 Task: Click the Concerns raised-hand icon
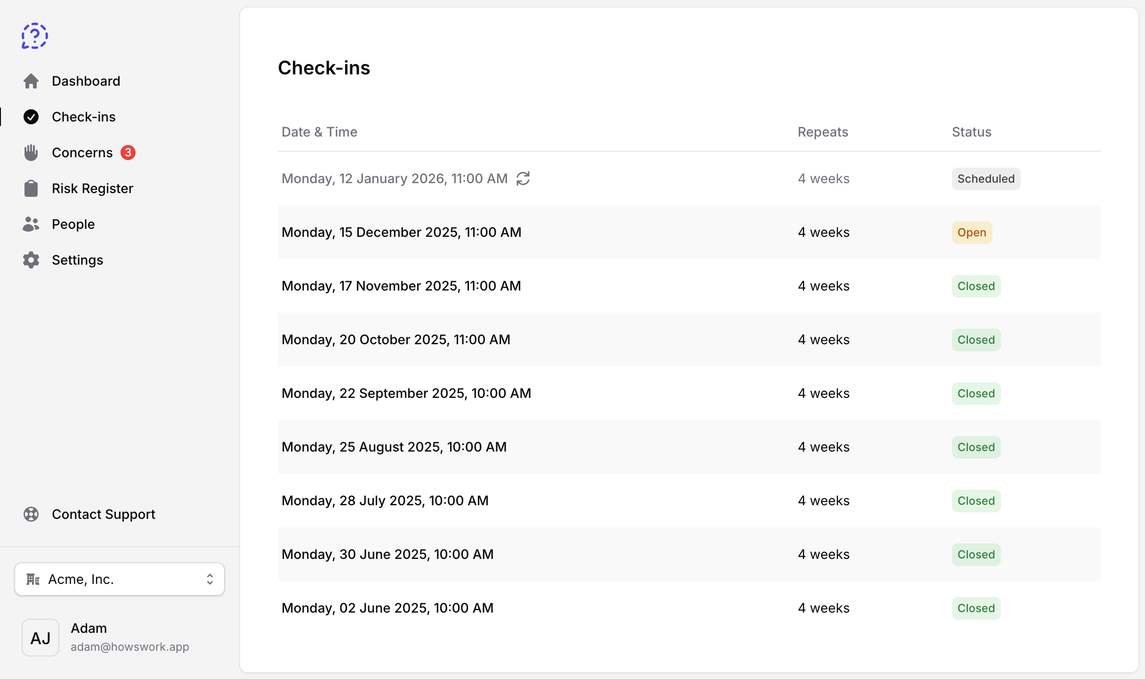pos(31,153)
